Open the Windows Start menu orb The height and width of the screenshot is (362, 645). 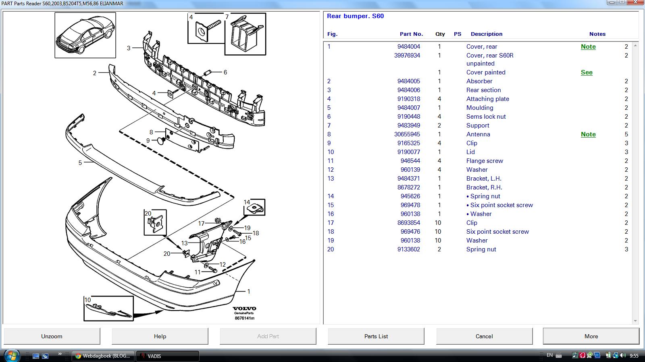tap(12, 356)
